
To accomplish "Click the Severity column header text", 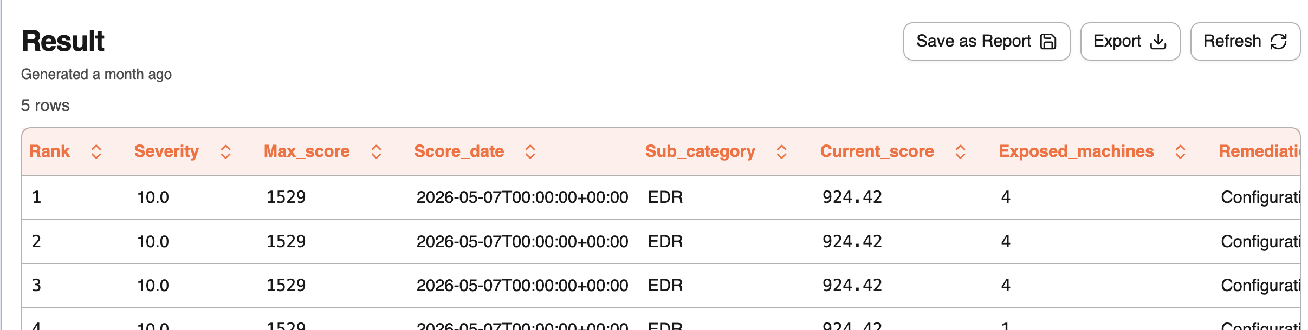I will (166, 151).
